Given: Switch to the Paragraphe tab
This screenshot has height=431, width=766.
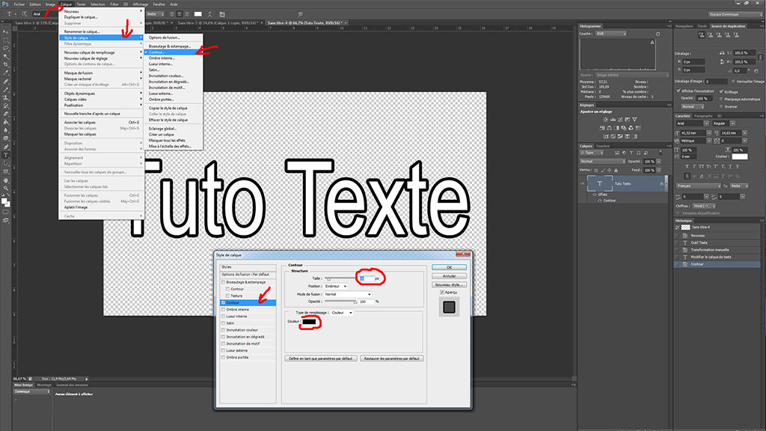Looking at the screenshot, I should (703, 116).
